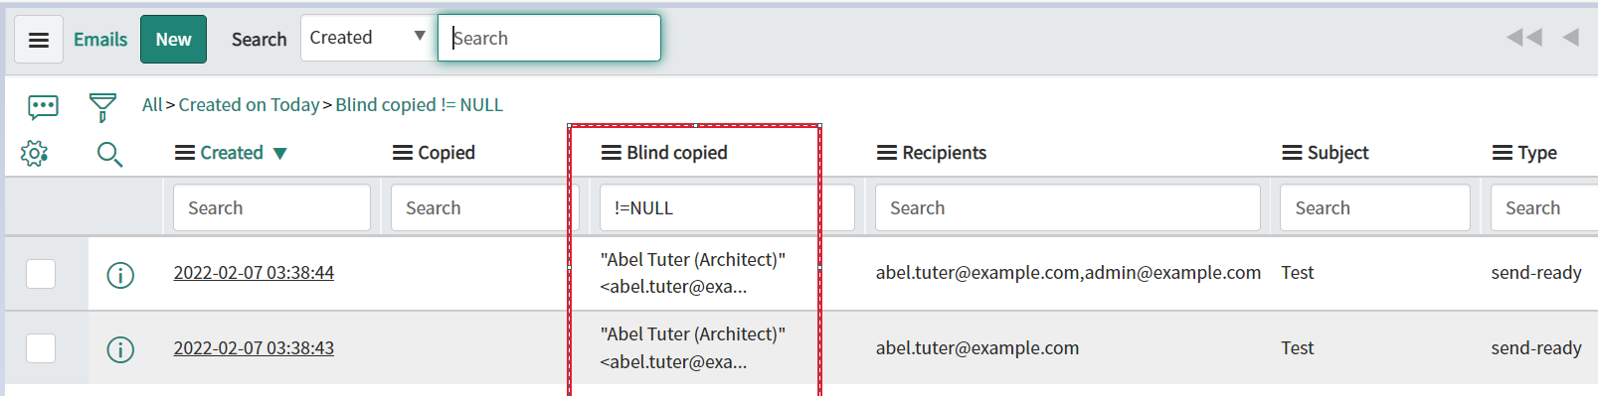This screenshot has height=396, width=1598.
Task: Preview record info for 03:38:44 row
Action: [120, 275]
